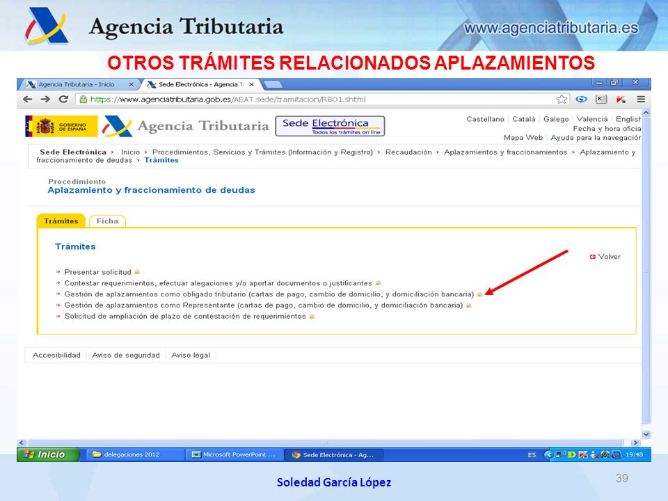Click the Inicio breadcrumb link
This screenshot has height=501, width=668.
(130, 152)
